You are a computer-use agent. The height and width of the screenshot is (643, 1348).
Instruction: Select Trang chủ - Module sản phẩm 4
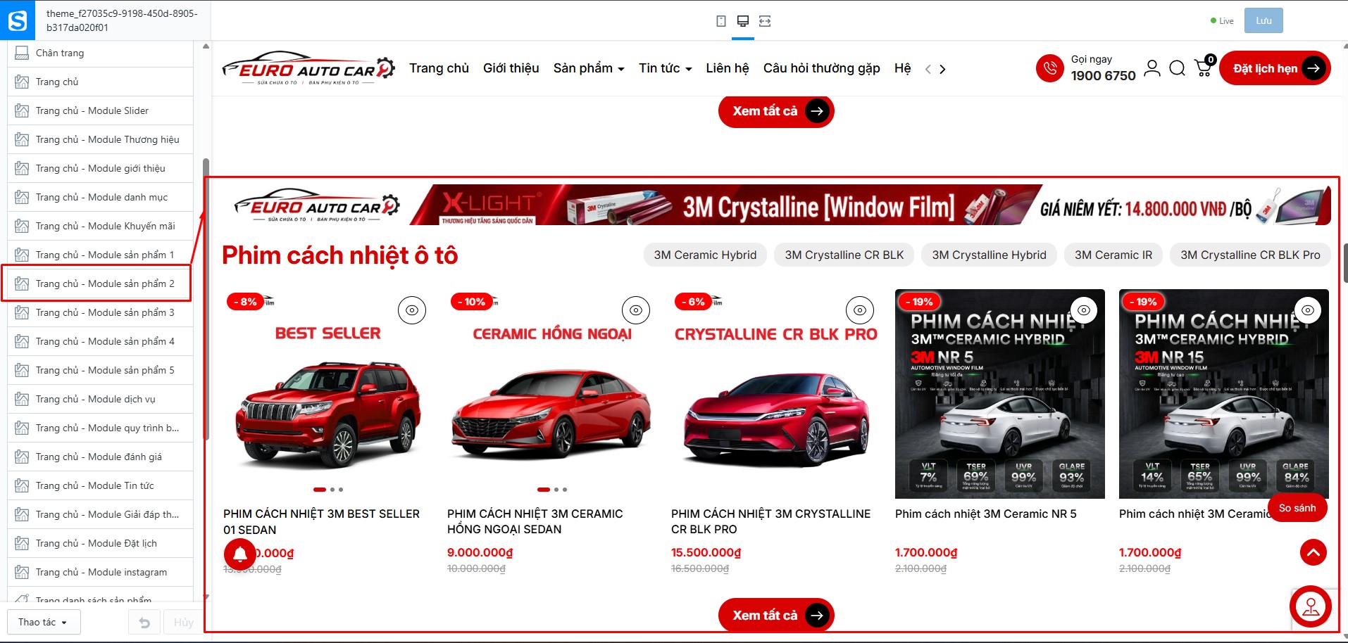[x=101, y=342]
